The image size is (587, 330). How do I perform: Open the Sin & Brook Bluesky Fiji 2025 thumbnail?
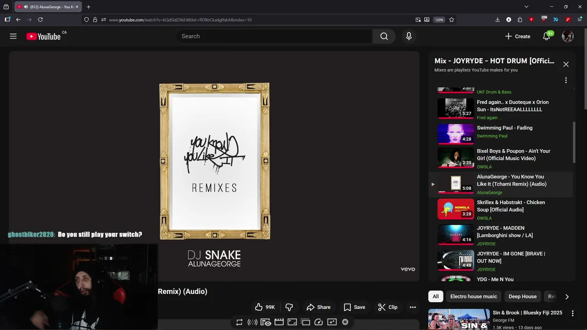[x=459, y=319]
